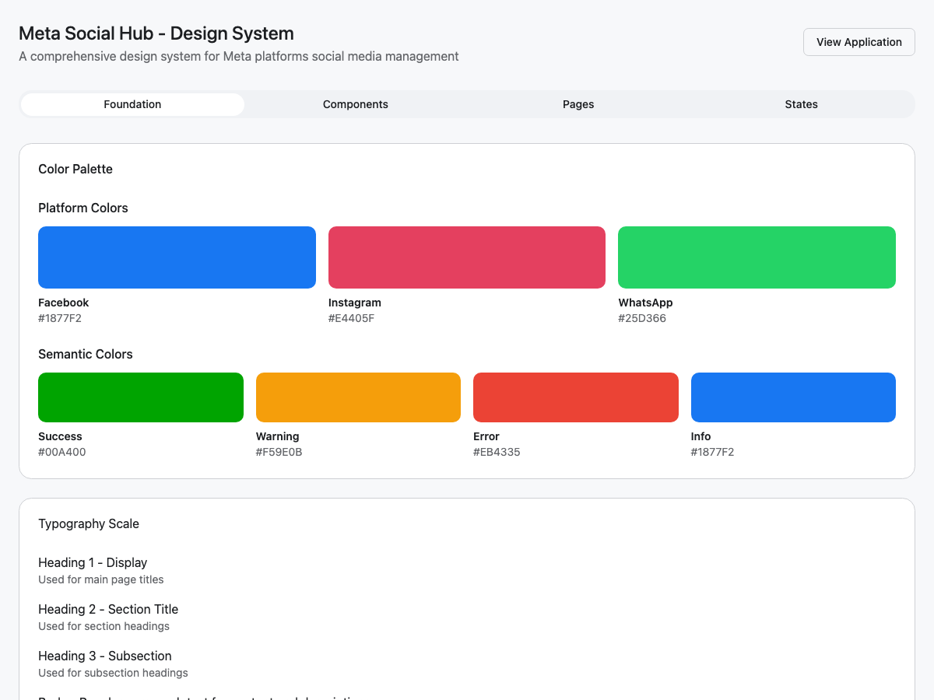Viewport: 934px width, 700px height.
Task: Pick the WhatsApp green color swatch
Action: tap(757, 257)
